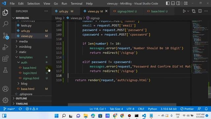The image size is (211, 119).
Task: Synchronize changes from status bar
Action: click(20, 109)
